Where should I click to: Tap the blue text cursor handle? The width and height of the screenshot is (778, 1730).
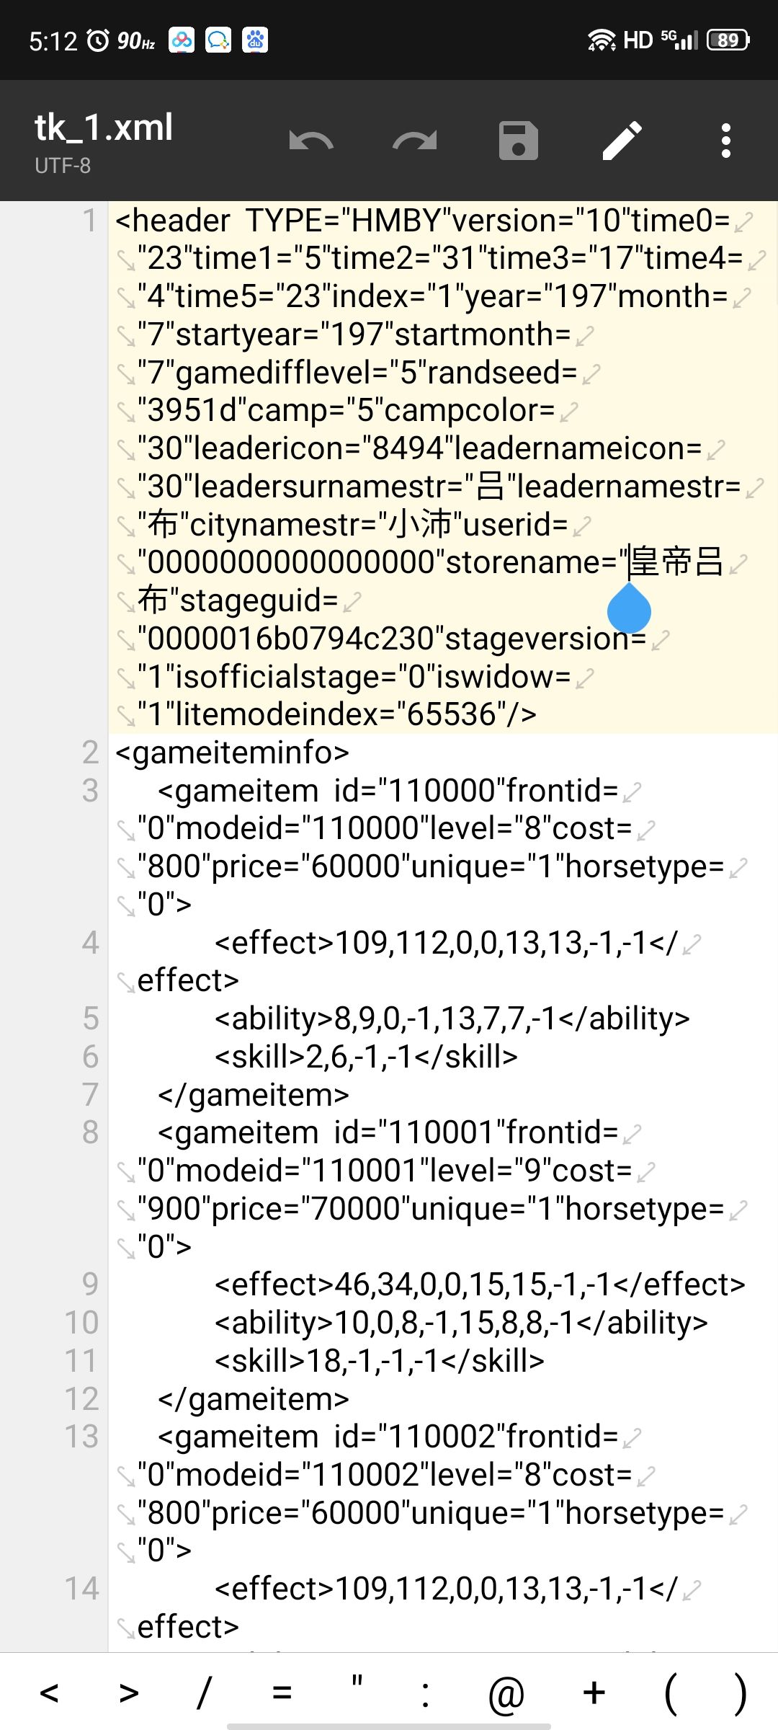629,609
